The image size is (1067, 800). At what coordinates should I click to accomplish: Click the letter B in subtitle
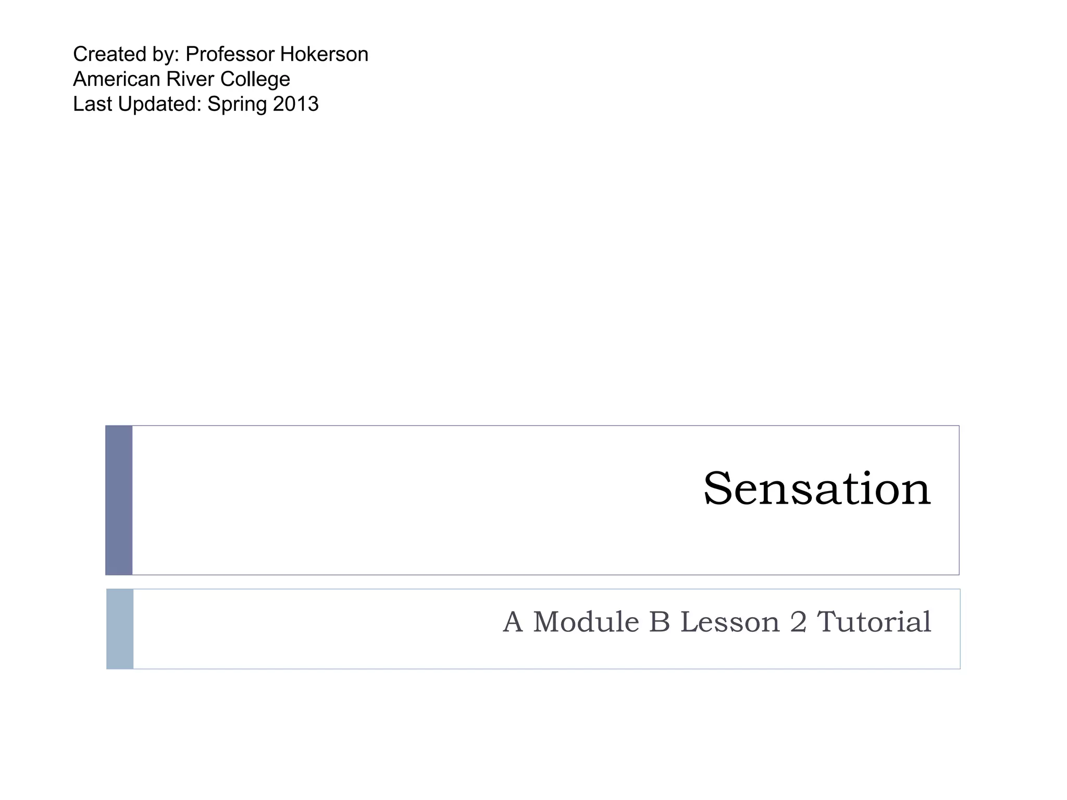pos(660,622)
